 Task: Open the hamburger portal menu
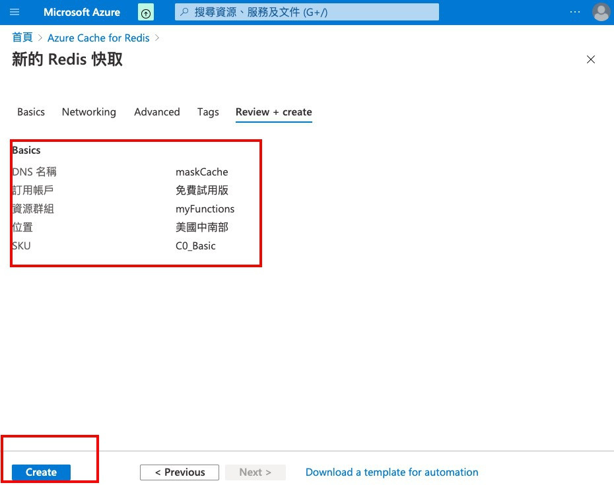coord(15,12)
